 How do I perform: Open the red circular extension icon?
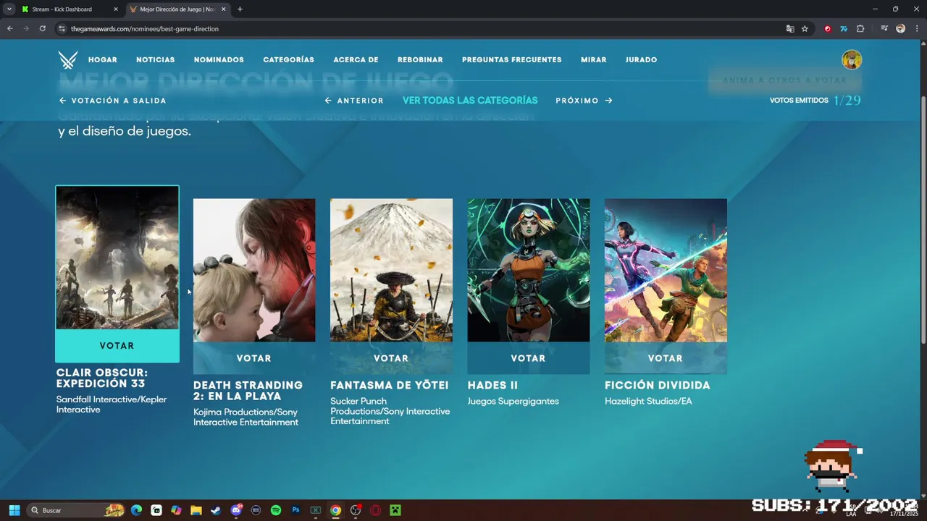827,29
